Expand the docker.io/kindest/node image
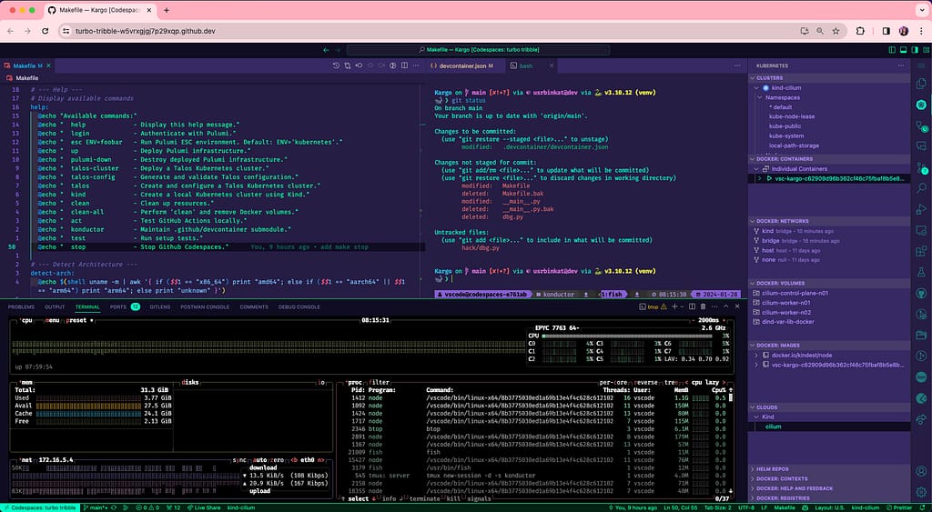Screen dimensions: 932x512 pyautogui.click(x=756, y=356)
